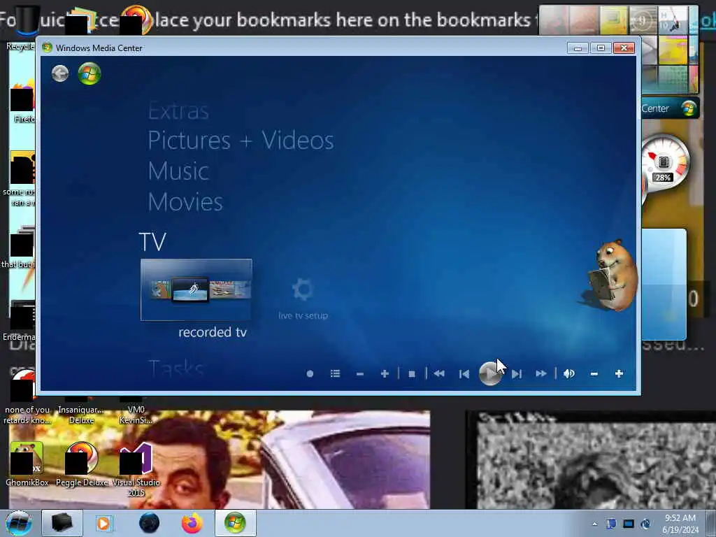Click the Play button
716x537 pixels.
[490, 373]
